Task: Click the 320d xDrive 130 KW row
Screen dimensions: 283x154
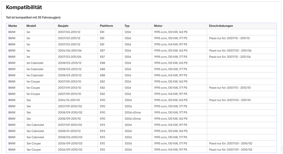Action: [141, 112]
